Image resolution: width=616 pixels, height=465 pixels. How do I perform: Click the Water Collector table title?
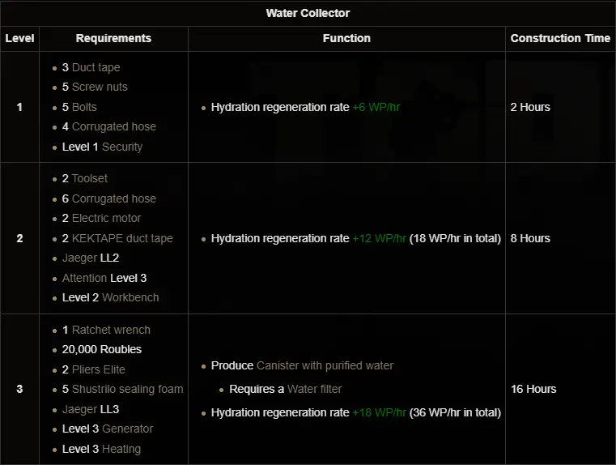[x=308, y=13]
